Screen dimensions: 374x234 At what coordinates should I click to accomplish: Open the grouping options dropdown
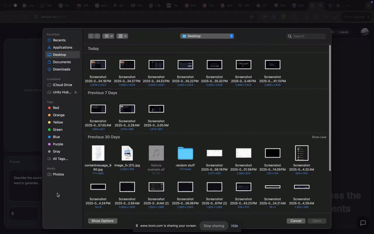pyautogui.click(x=122, y=36)
